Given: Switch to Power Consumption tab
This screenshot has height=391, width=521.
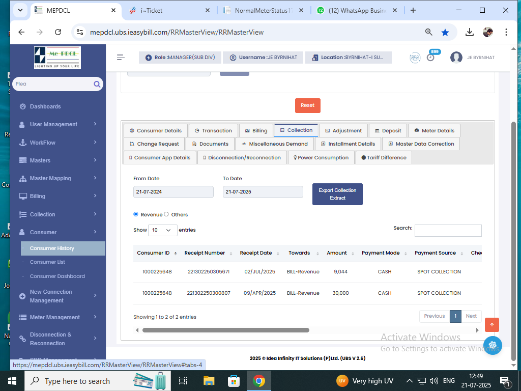Looking at the screenshot, I should coord(321,158).
